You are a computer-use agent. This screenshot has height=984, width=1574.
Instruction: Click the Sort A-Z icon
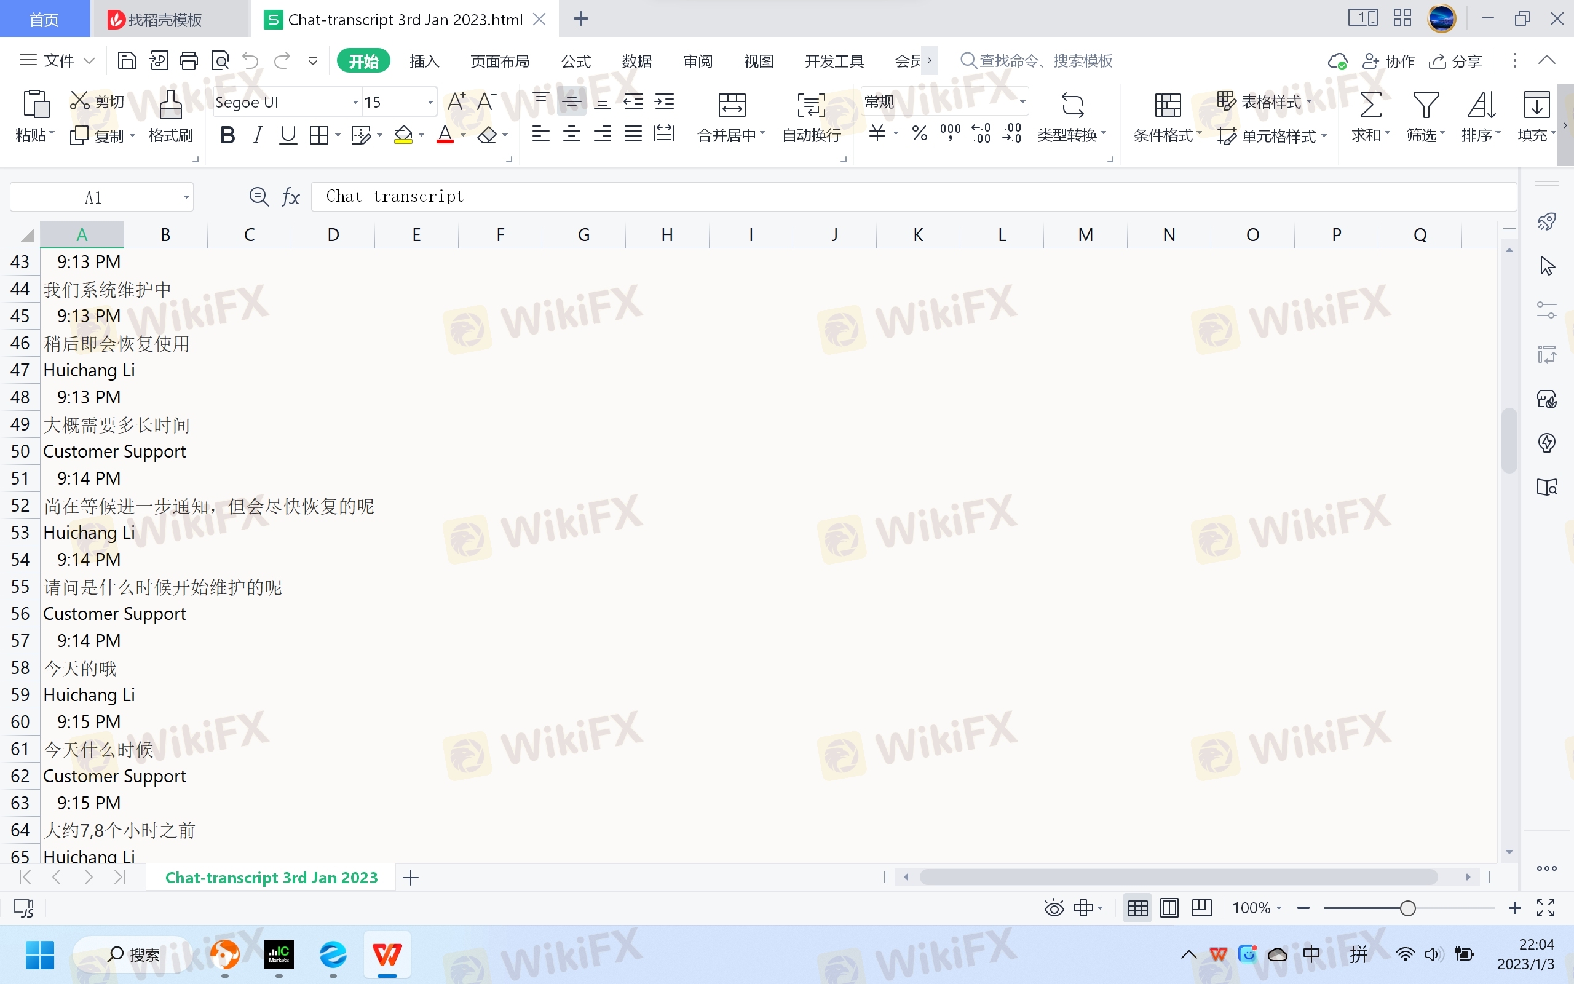[x=1481, y=104]
